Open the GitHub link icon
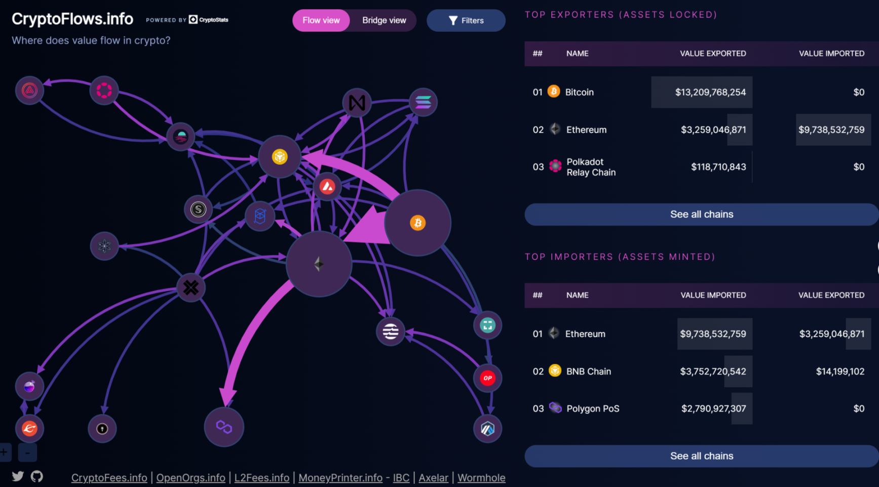 (37, 476)
